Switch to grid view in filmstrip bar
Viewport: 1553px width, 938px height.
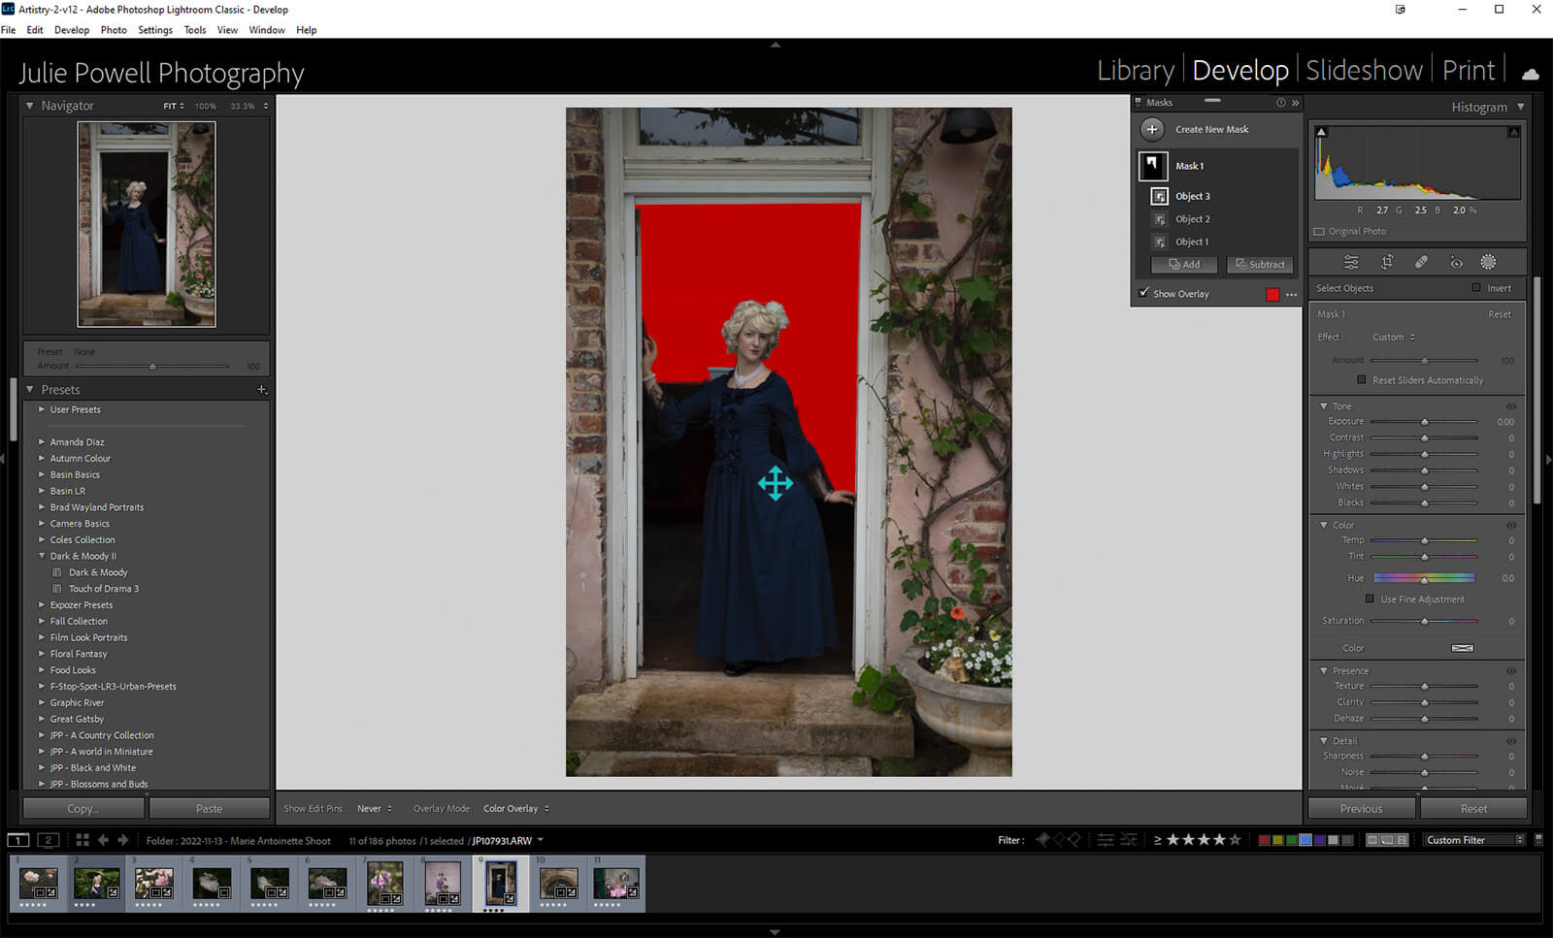point(83,840)
